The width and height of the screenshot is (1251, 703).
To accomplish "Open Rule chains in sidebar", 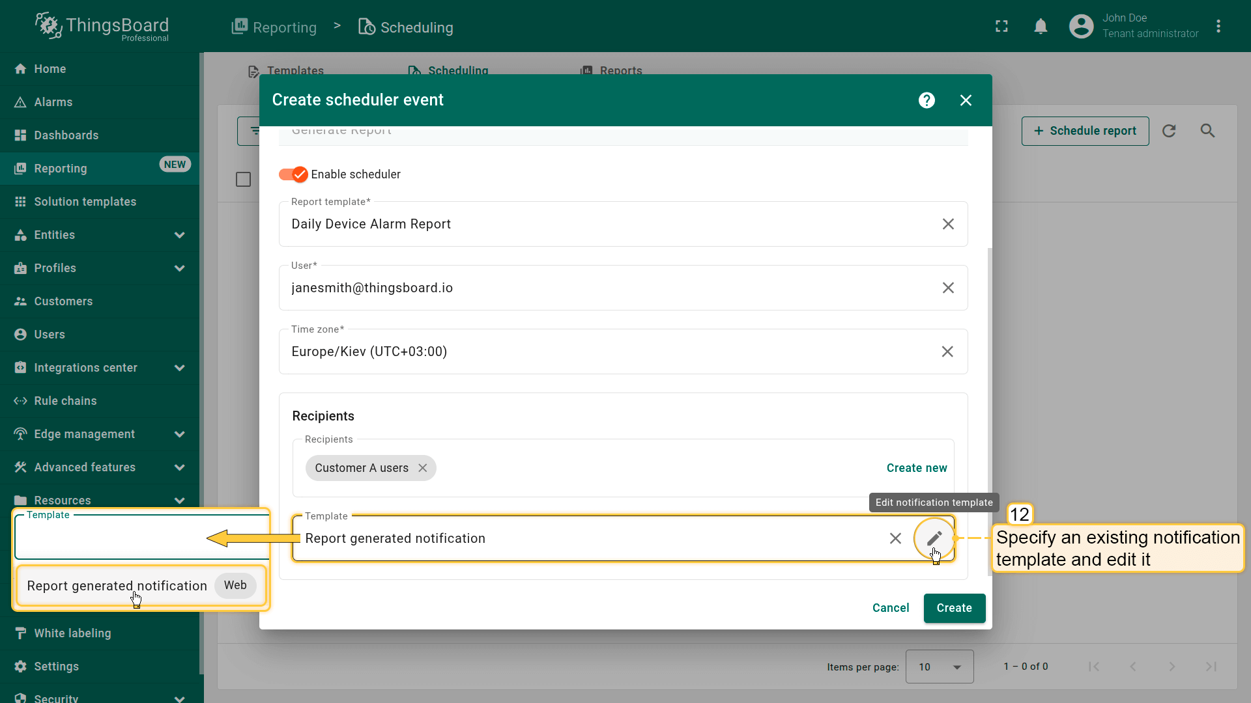I will (x=65, y=401).
